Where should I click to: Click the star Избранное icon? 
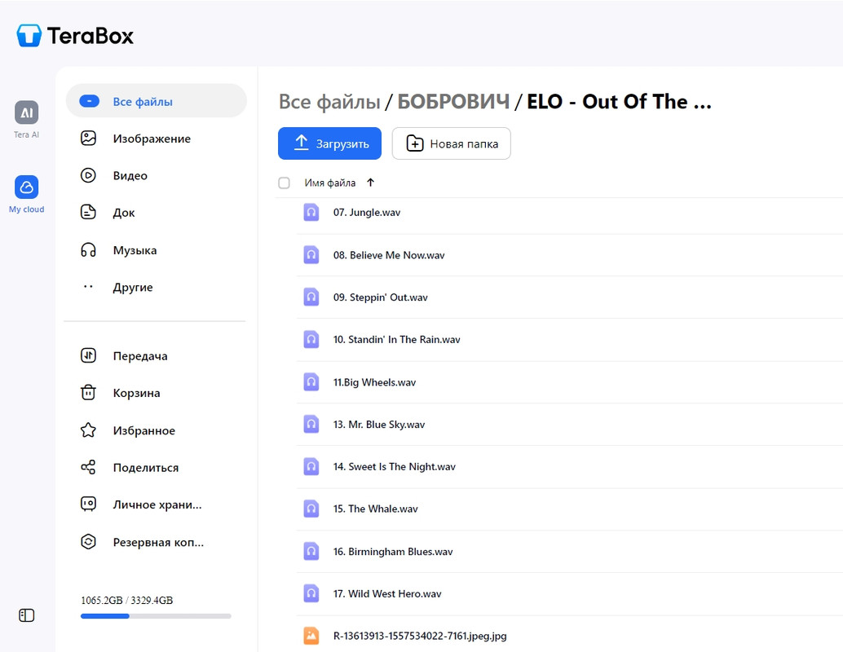[88, 430]
